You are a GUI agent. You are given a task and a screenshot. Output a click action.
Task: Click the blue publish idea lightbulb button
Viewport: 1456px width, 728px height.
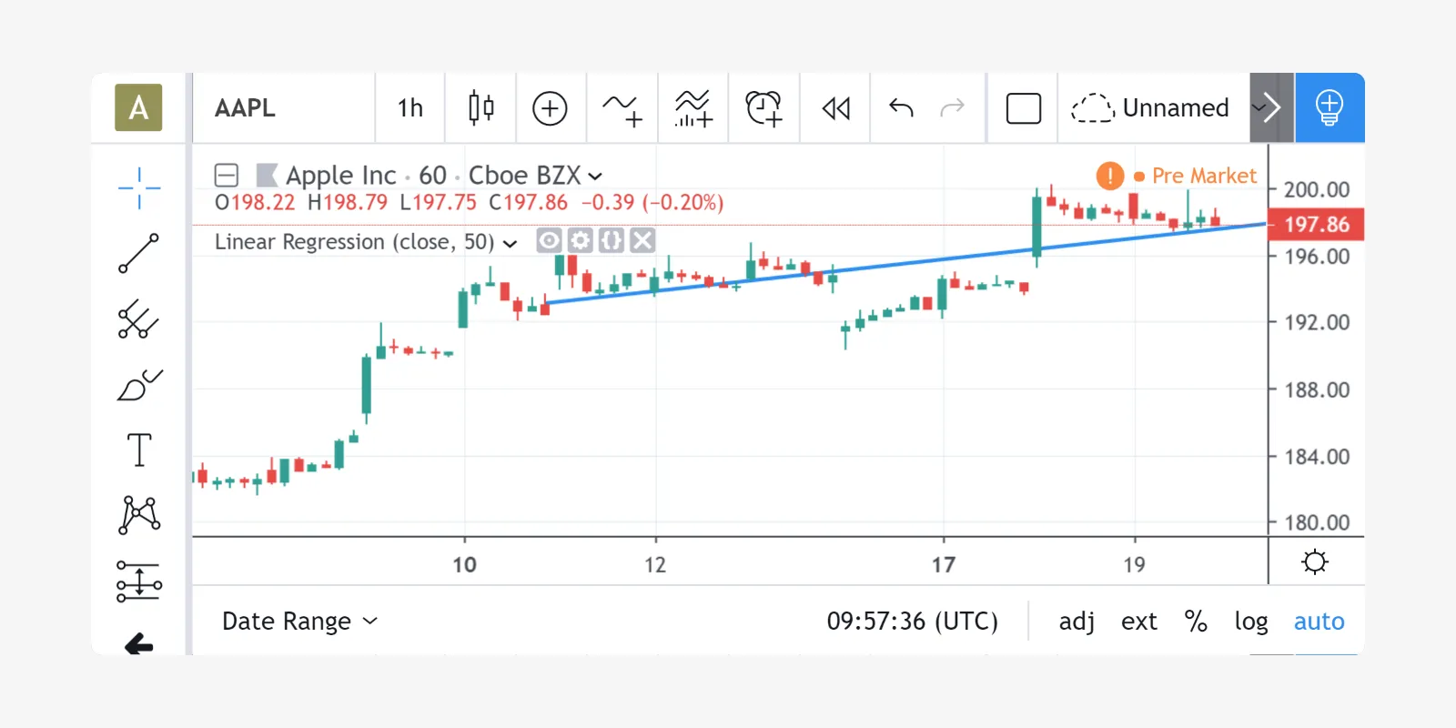click(1329, 108)
